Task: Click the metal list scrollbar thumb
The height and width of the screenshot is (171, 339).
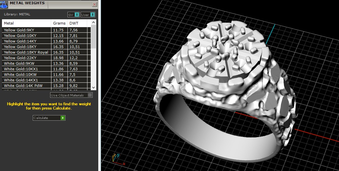Action: [93, 37]
